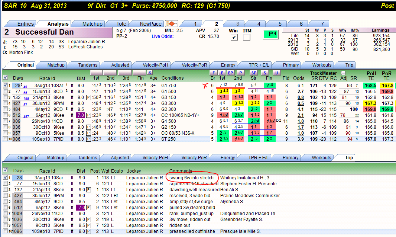Click the 'swung 6w into stretch' comment
This screenshot has height=237, width=396.
(191, 178)
